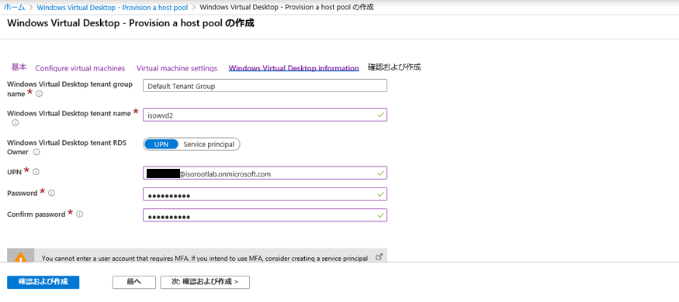This screenshot has width=679, height=302.
Task: Click info icon beside Confirm password
Action: tap(80, 214)
